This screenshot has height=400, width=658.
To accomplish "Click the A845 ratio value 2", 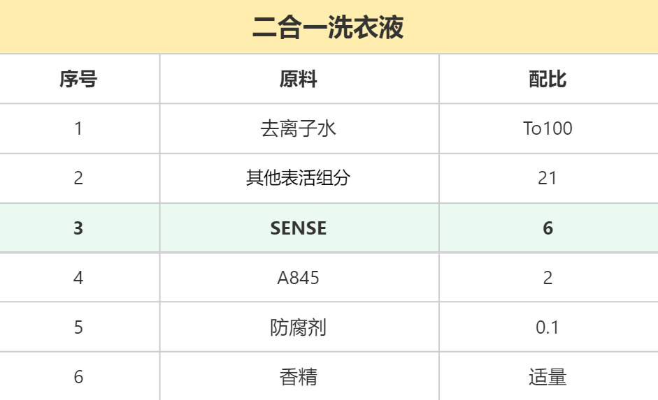I will [548, 278].
